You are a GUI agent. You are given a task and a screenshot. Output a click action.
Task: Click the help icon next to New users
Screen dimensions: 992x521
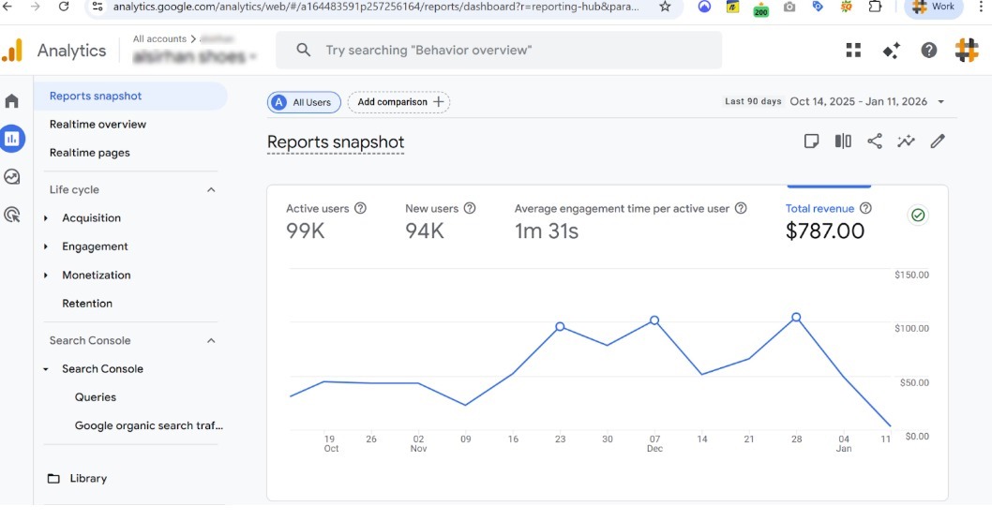[470, 208]
